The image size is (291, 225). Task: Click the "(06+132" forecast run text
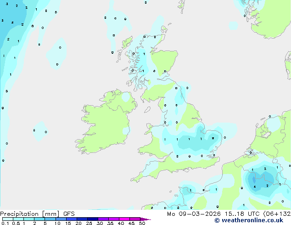pyautogui.click(x=277, y=214)
